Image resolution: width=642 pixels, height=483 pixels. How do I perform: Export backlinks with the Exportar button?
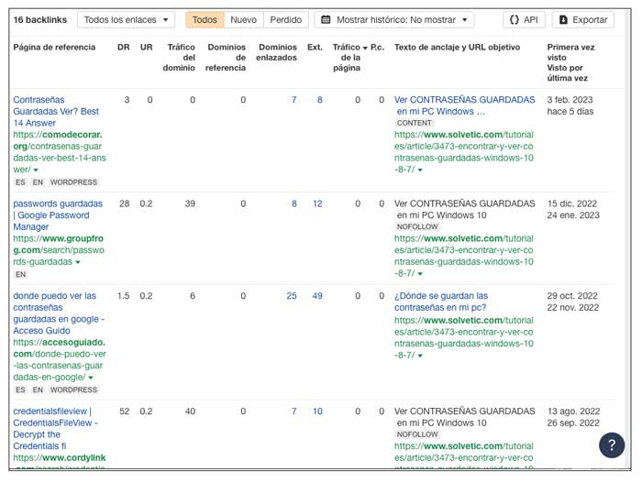pyautogui.click(x=583, y=19)
